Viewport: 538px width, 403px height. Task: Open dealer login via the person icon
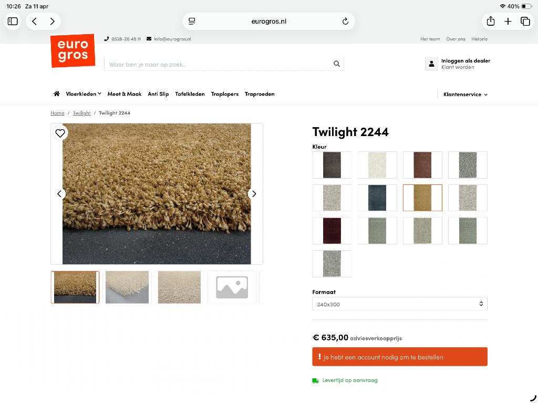pyautogui.click(x=431, y=64)
